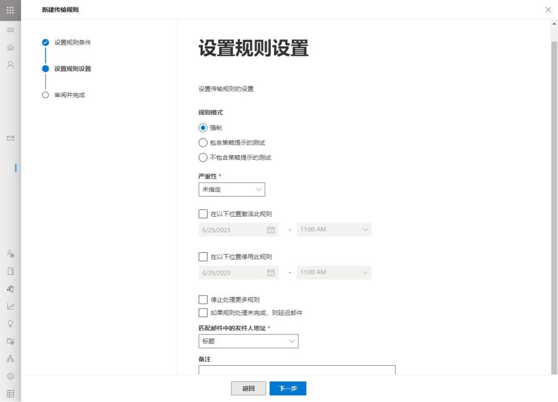Click the 设置规则设置 page heading

click(253, 48)
